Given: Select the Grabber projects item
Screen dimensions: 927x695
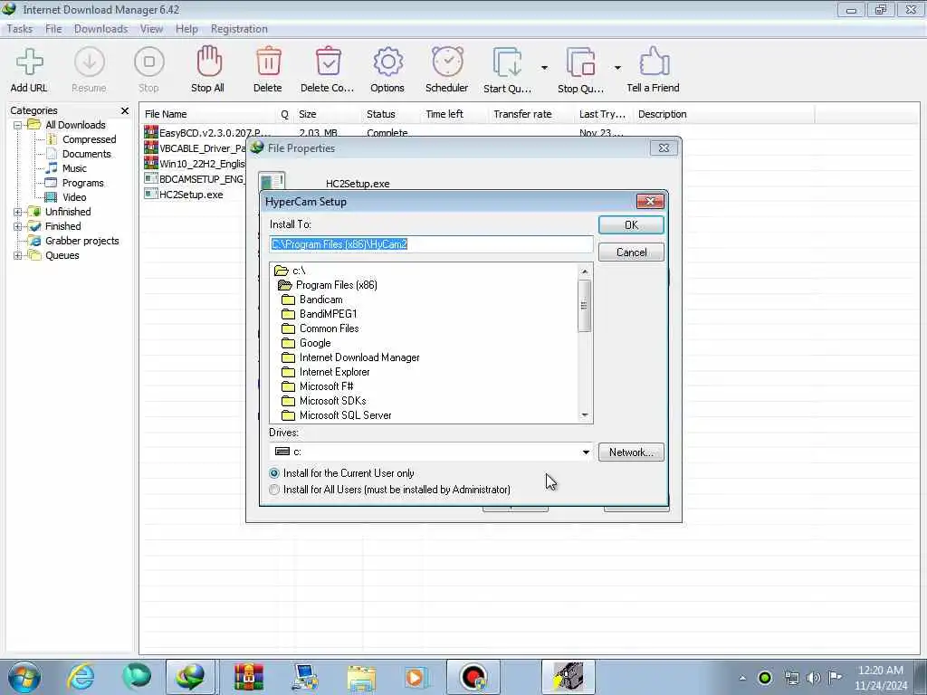Looking at the screenshot, I should click(x=81, y=241).
